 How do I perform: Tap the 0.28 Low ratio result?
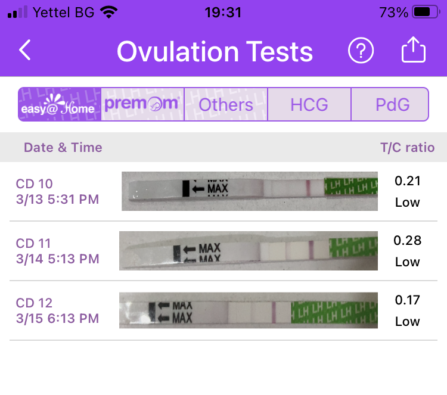point(408,251)
